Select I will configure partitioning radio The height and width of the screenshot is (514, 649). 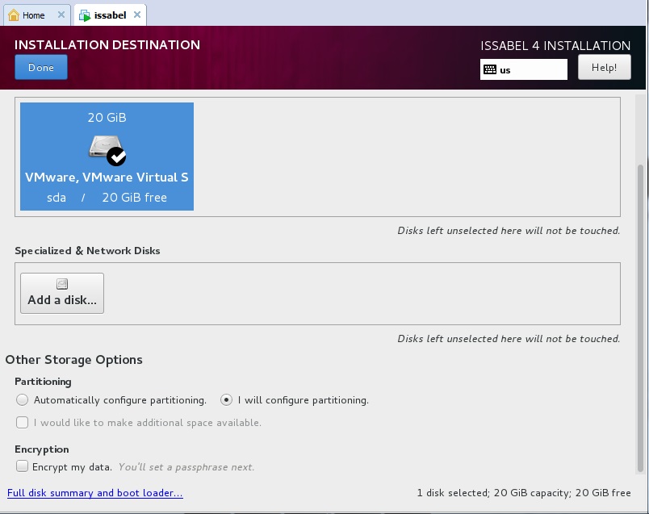point(226,399)
